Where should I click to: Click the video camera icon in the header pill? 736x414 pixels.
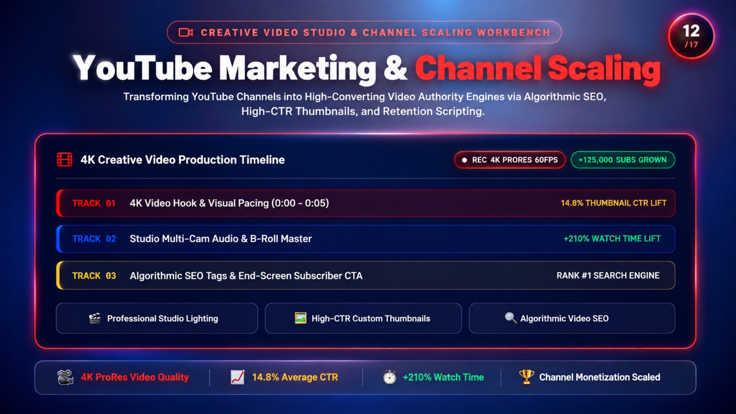pos(186,32)
